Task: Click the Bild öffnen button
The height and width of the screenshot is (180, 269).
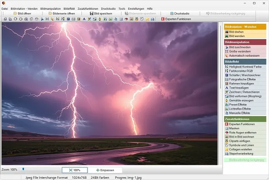Action: coord(22,13)
